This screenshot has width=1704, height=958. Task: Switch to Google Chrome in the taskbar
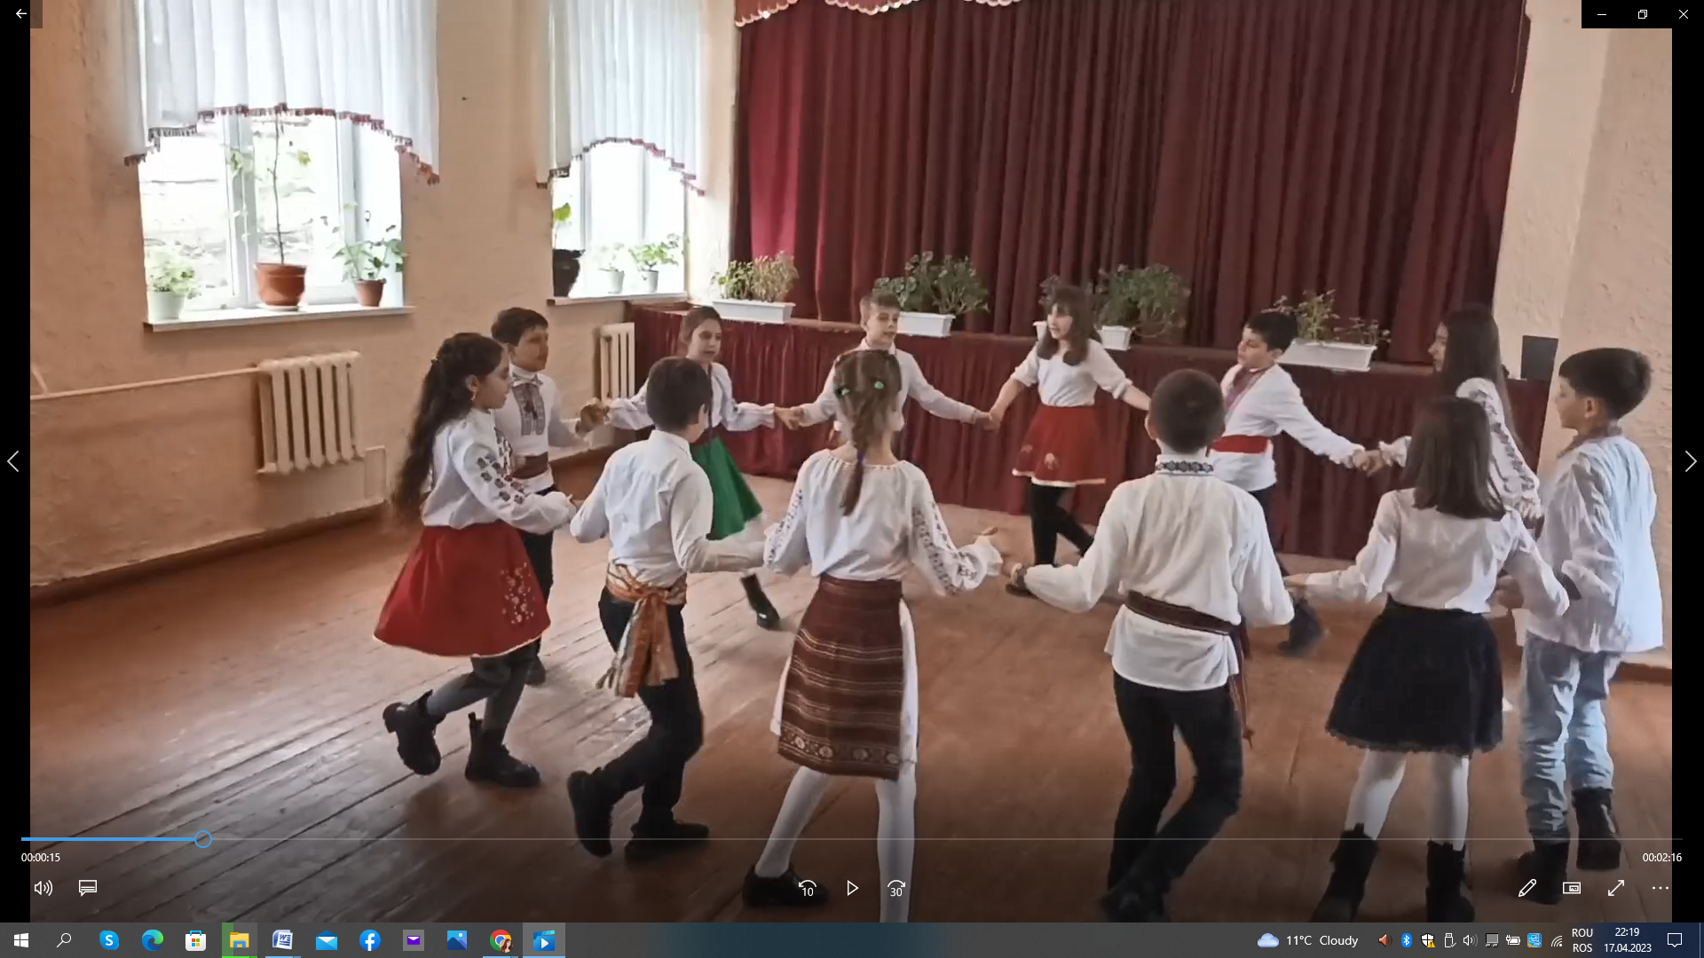point(501,940)
